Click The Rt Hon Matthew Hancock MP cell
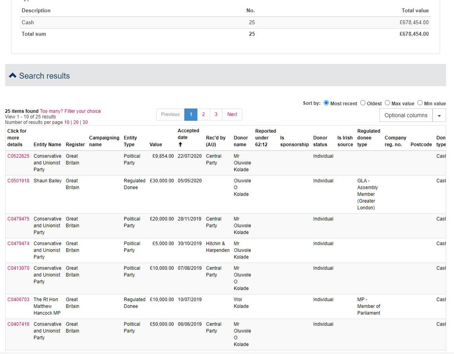Image resolution: width=454 pixels, height=354 pixels. click(x=47, y=306)
